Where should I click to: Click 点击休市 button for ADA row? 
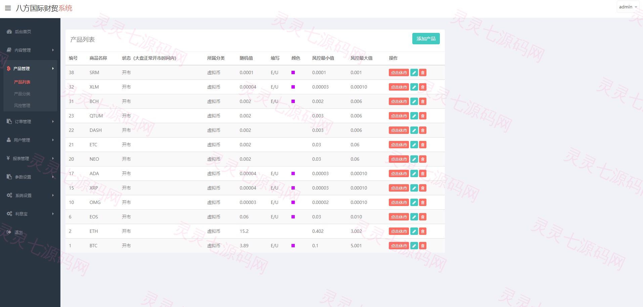pos(399,173)
